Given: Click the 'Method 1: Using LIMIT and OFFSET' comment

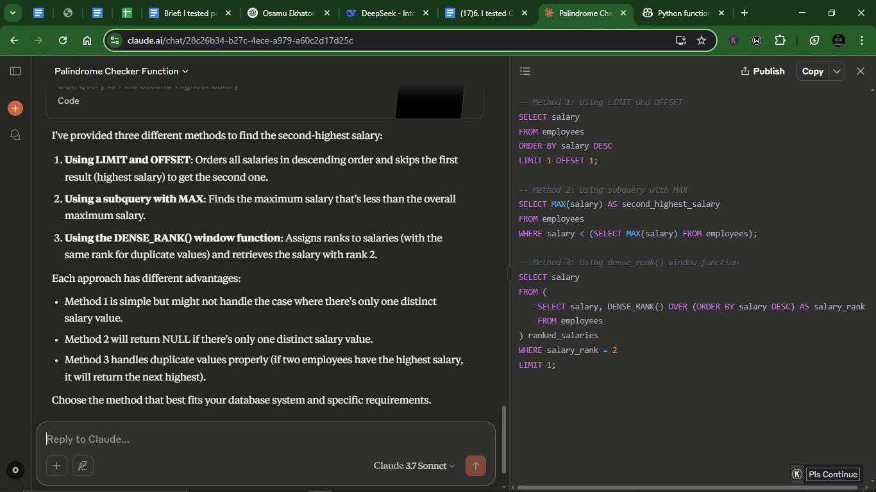Looking at the screenshot, I should pos(600,102).
